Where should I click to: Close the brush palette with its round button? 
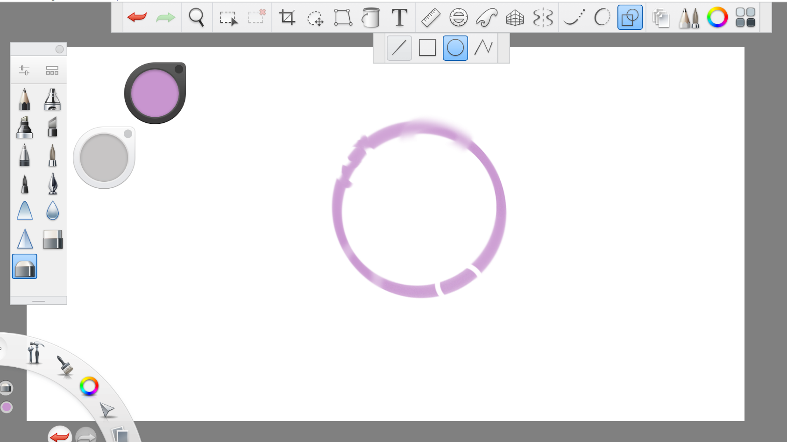click(59, 49)
